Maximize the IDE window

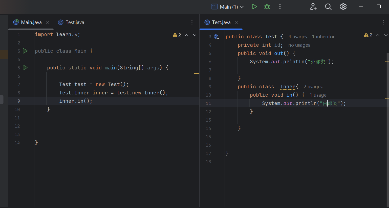379,7
